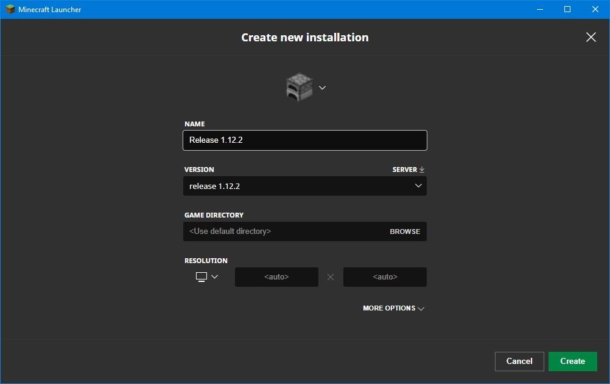Screen dimensions: 610x384
Task: Click the resolution width auto field
Action: pyautogui.click(x=276, y=277)
